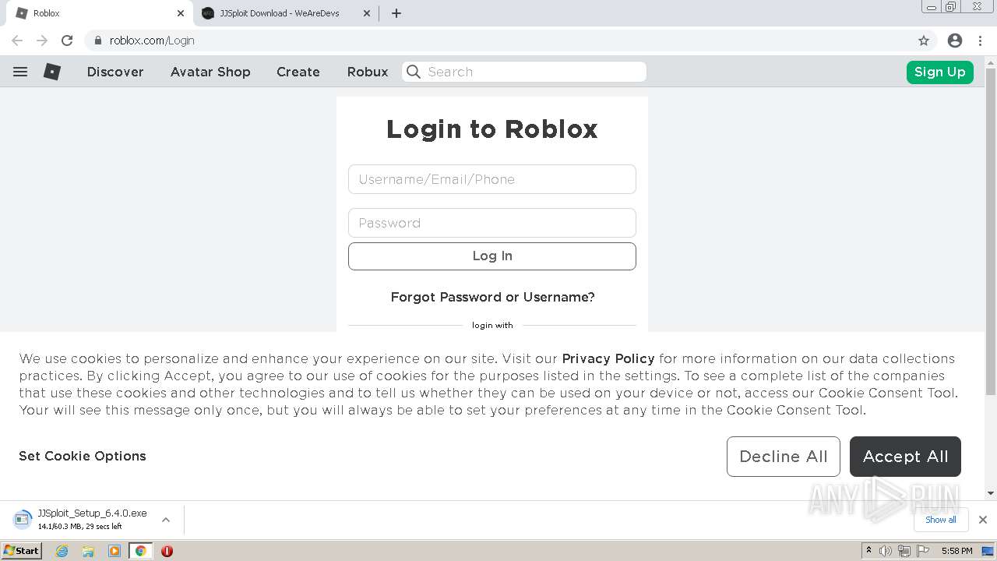Open the Action Center flag icon
Viewport: 997px width, 561px height.
coord(922,551)
